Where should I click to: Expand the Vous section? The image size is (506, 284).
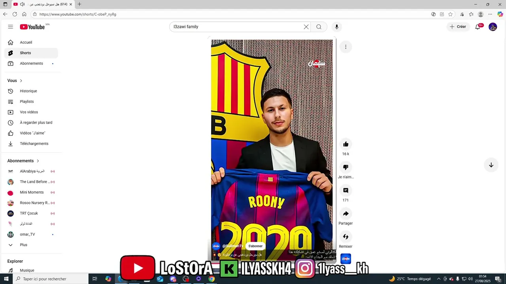pos(15,80)
